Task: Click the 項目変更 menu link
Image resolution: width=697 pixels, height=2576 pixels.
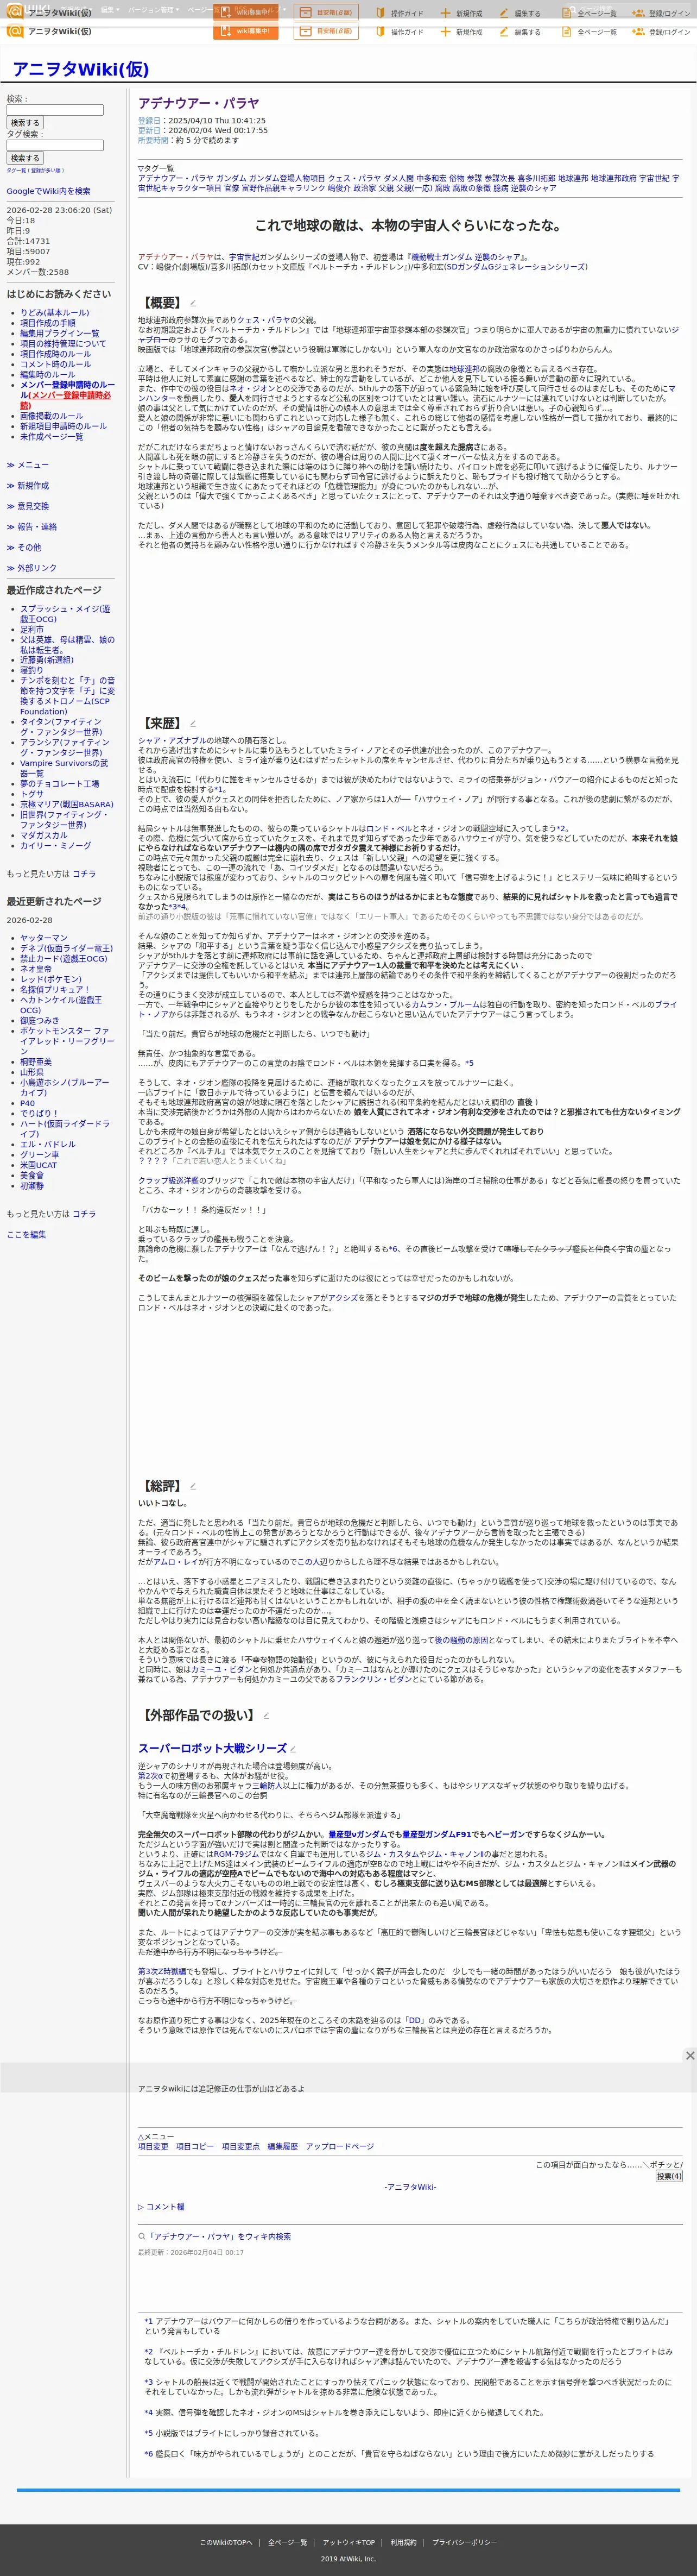Action: pos(153,2146)
